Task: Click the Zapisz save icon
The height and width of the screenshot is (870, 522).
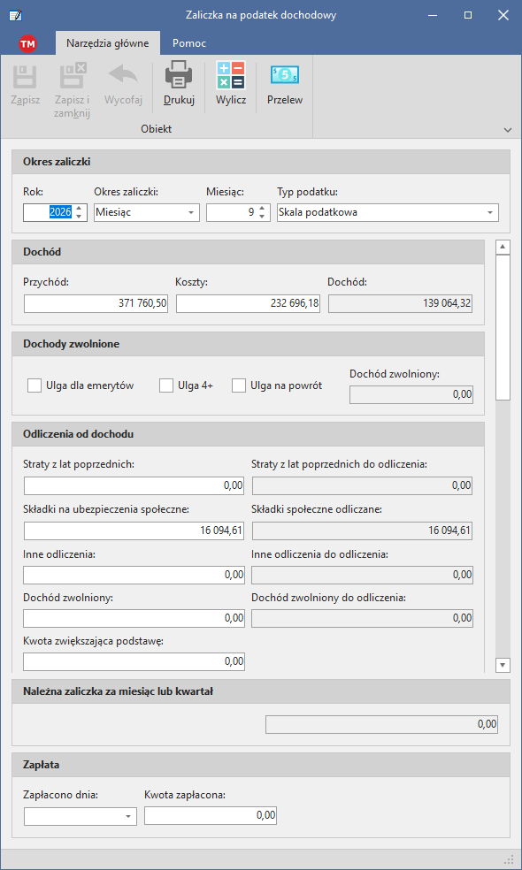Action: (x=25, y=77)
